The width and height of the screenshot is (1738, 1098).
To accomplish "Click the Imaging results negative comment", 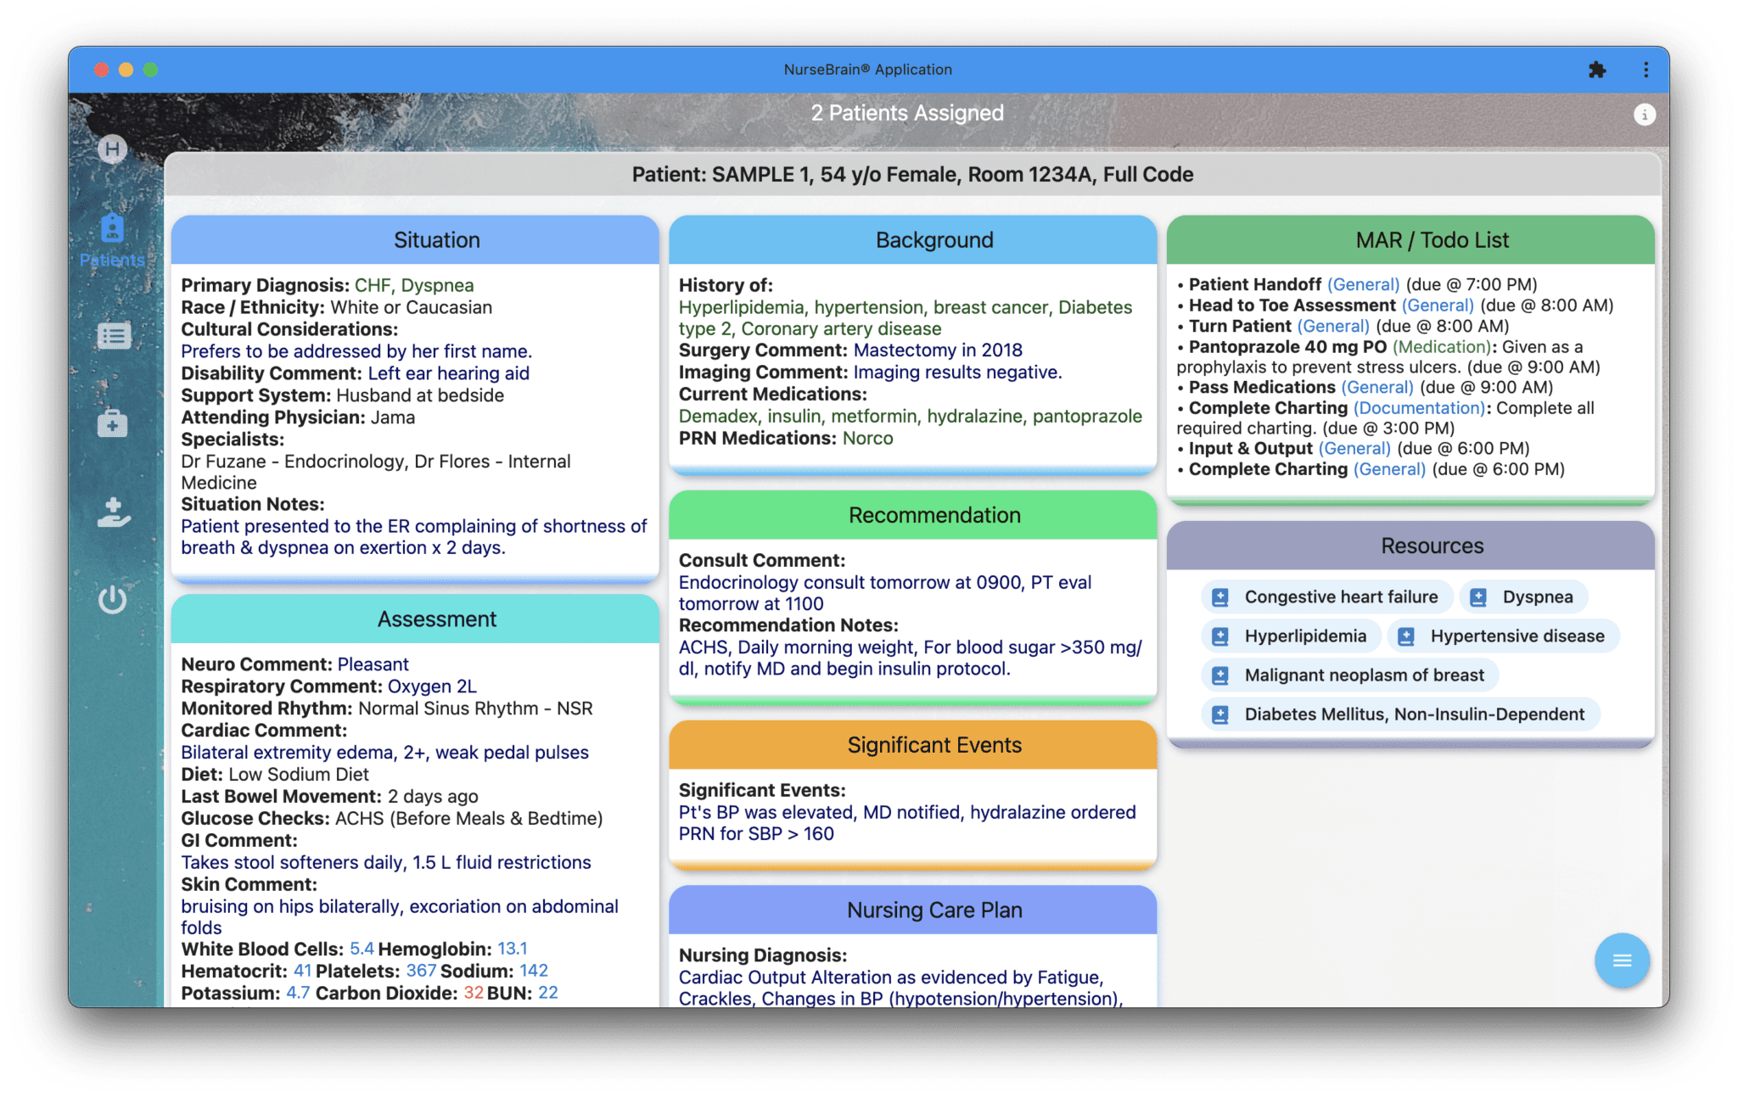I will pos(957,373).
